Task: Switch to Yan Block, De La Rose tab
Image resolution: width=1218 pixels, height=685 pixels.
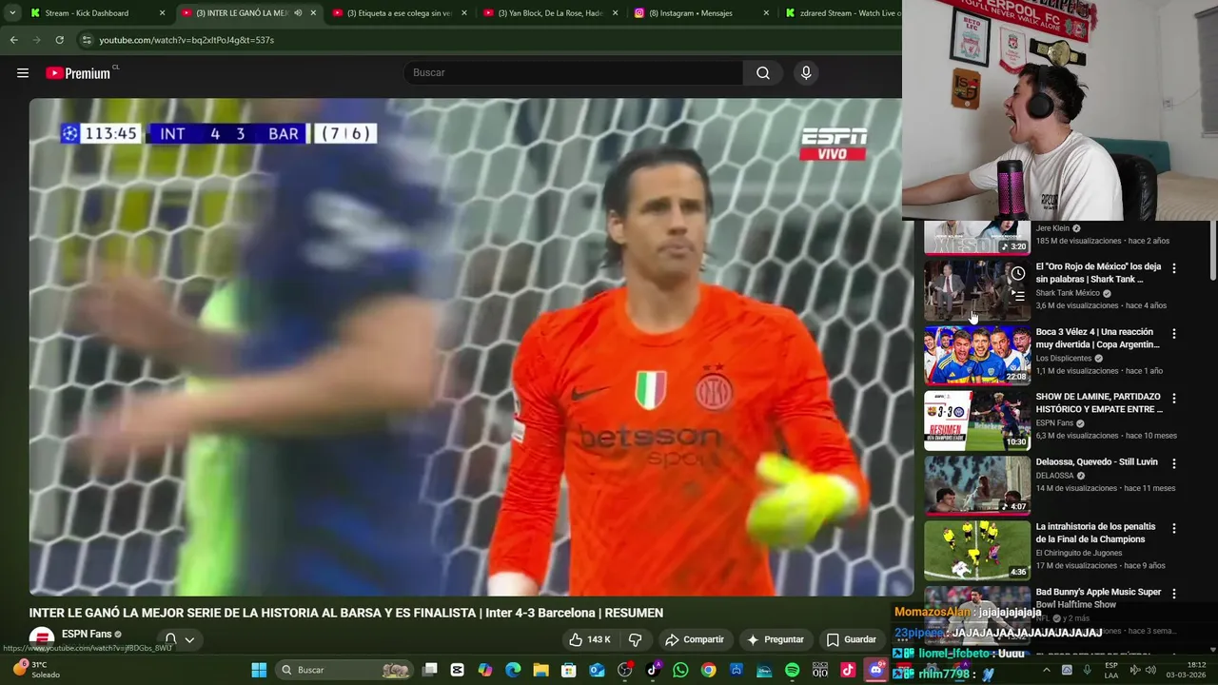Action: tap(551, 13)
